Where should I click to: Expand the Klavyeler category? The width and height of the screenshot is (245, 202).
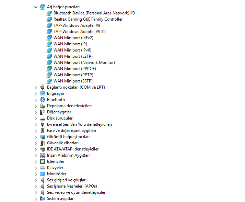pos(36,168)
